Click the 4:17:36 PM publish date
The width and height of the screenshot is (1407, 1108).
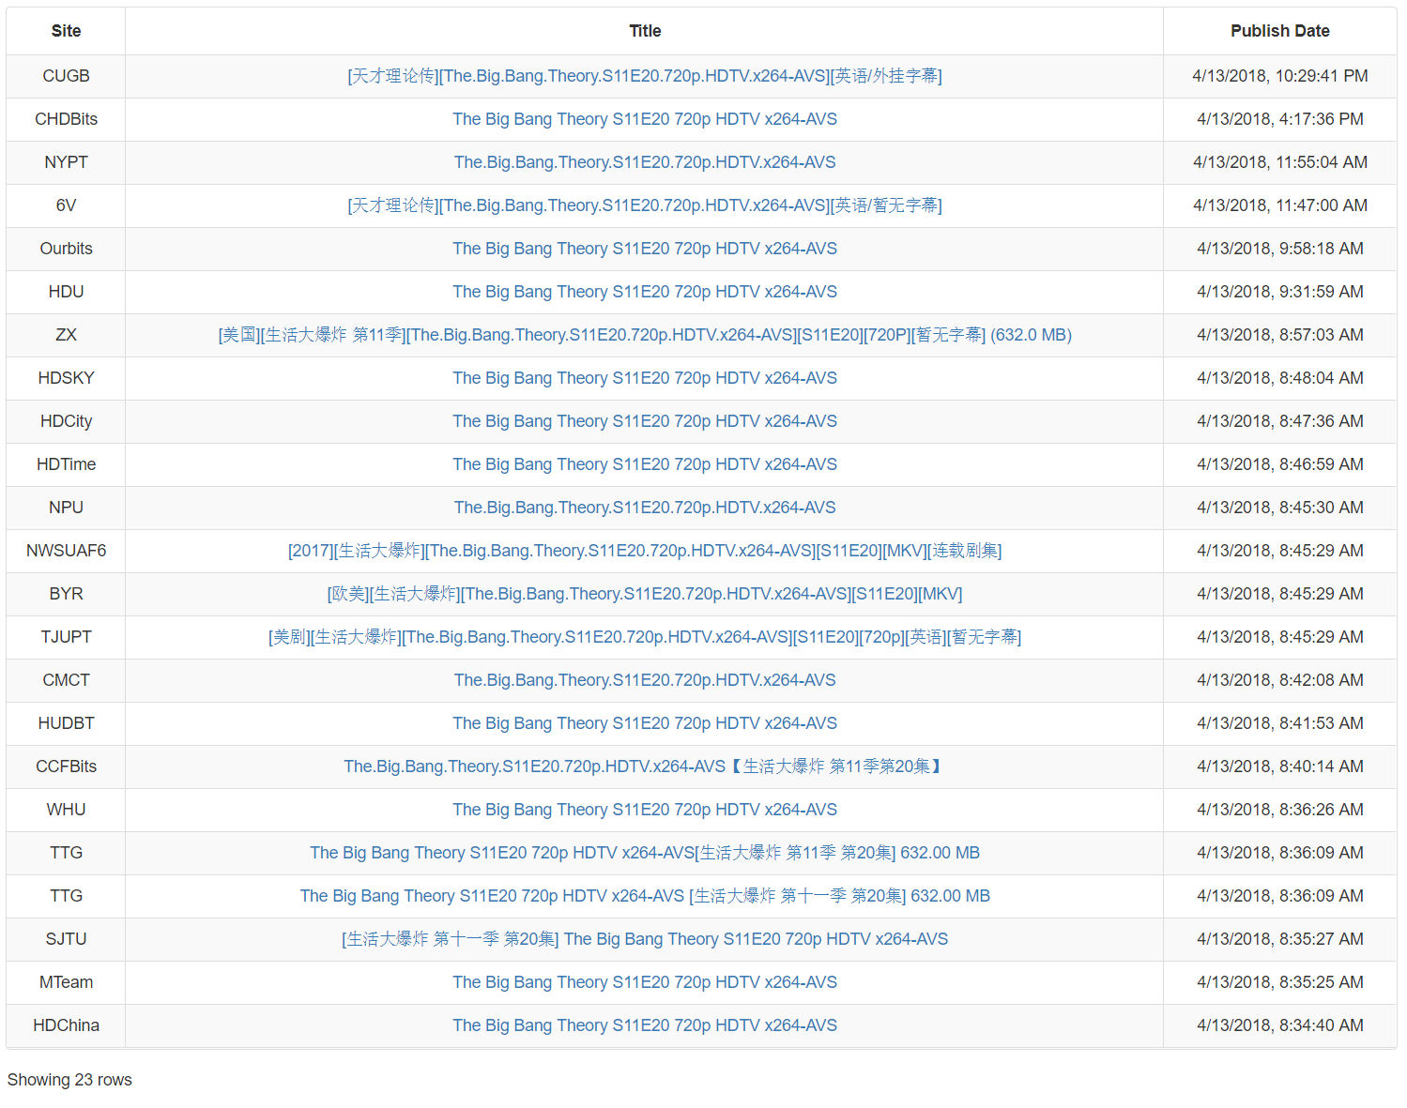[1280, 119]
